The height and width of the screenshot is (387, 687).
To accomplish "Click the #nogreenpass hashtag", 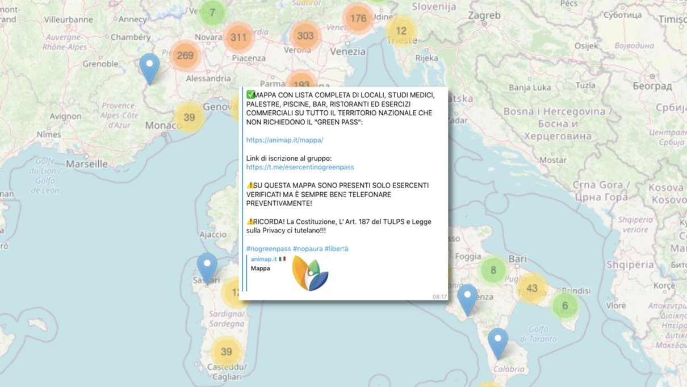I will (x=269, y=249).
